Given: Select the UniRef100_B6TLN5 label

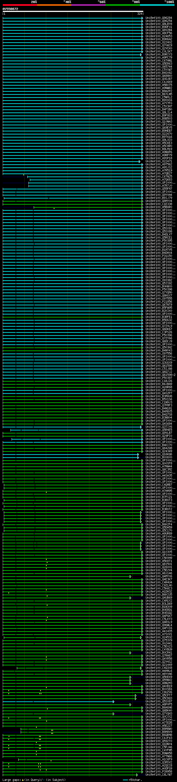Looking at the screenshot, I should tap(159, 94).
